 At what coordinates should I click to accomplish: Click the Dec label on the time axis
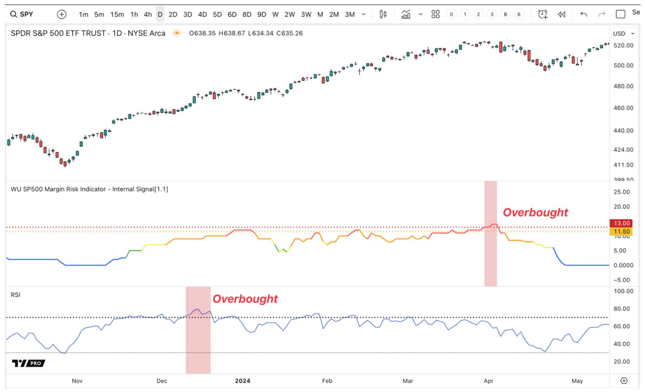tap(162, 381)
